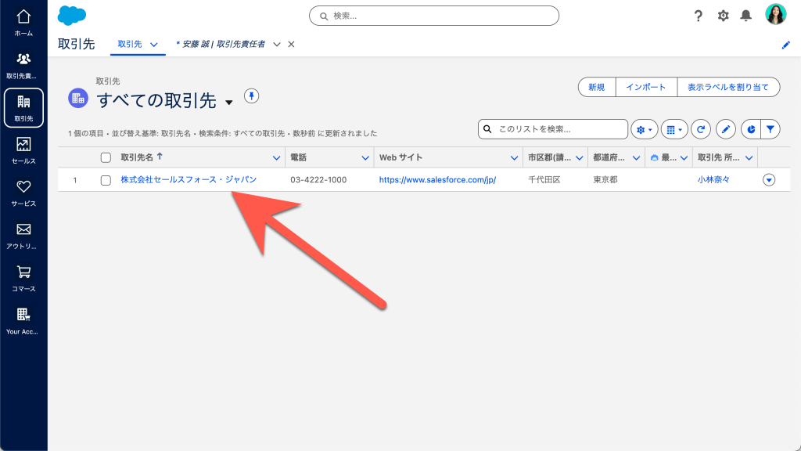This screenshot has height=451, width=801.
Task: Open the 株式会社セールスフォース・ジャパン account link
Action: [189, 179]
